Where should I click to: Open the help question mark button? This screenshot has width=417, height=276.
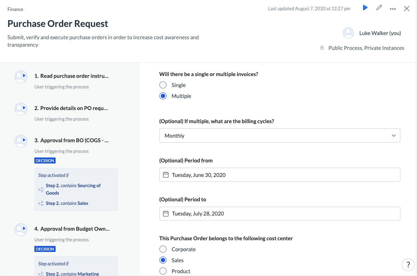(408, 265)
